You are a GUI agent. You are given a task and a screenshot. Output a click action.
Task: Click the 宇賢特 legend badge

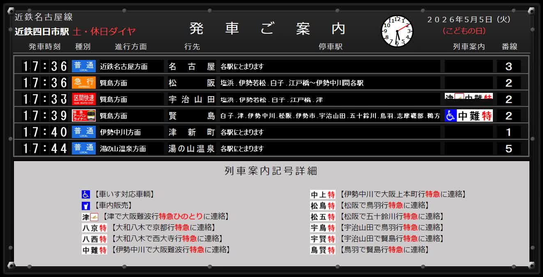(x=323, y=239)
